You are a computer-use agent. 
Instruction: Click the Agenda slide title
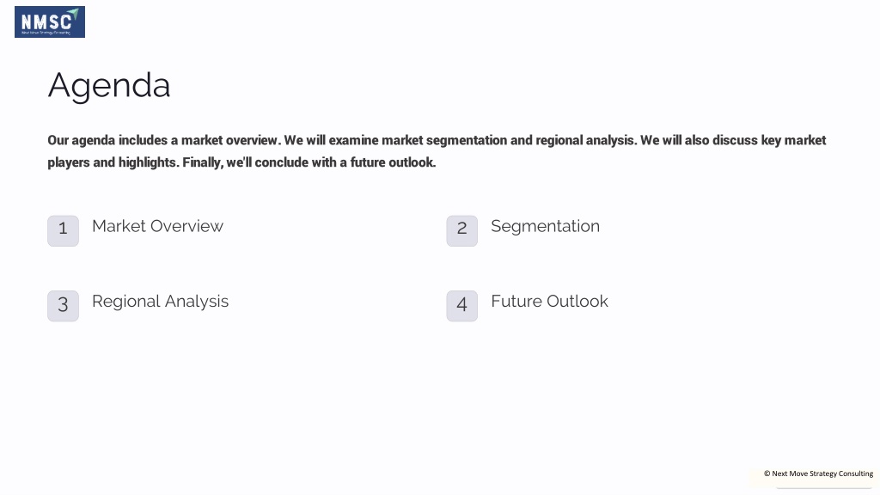click(109, 86)
